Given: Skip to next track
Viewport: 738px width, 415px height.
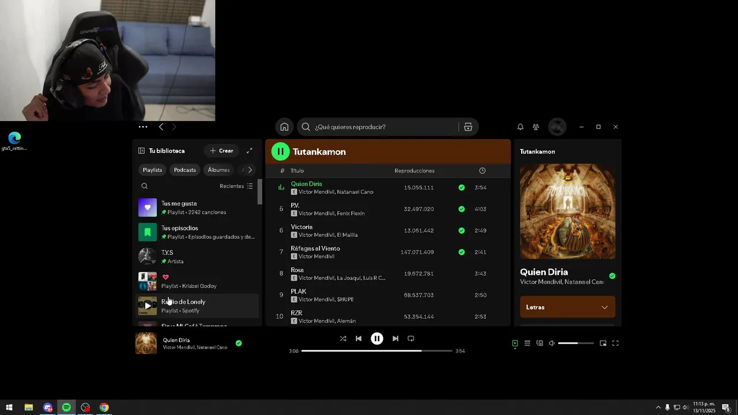Looking at the screenshot, I should click(x=396, y=339).
